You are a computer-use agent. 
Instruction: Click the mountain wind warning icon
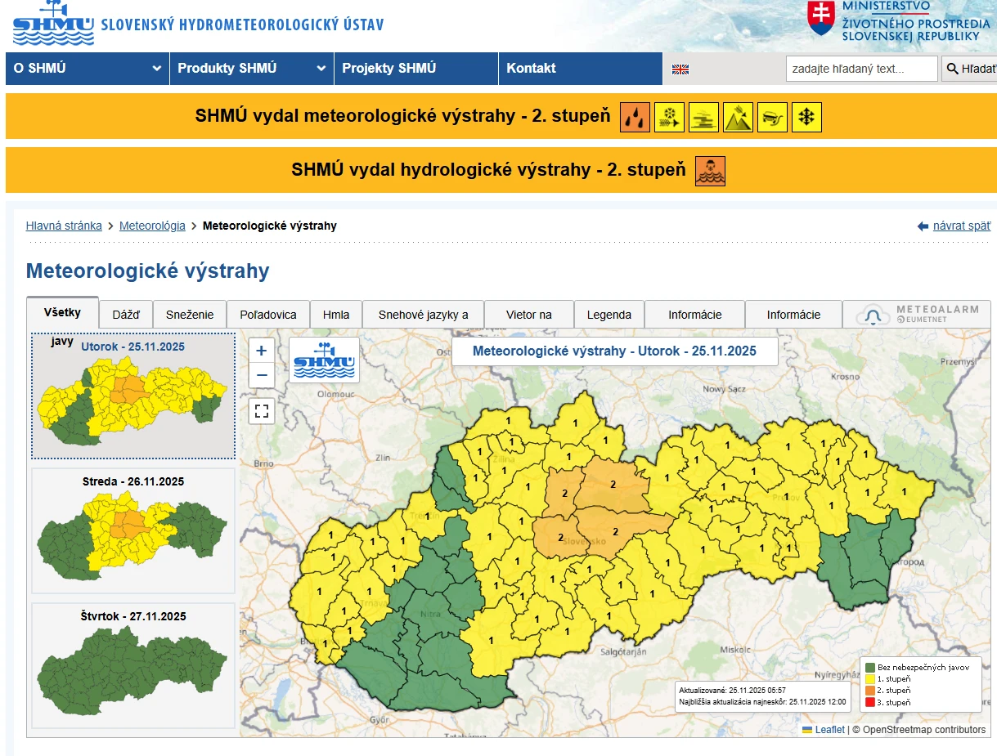738,117
